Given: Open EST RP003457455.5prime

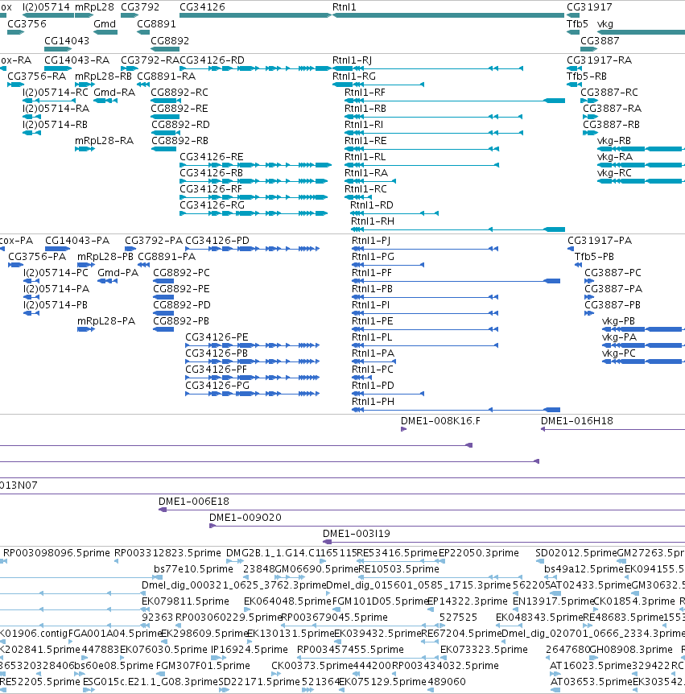Looking at the screenshot, I should click(x=350, y=650).
